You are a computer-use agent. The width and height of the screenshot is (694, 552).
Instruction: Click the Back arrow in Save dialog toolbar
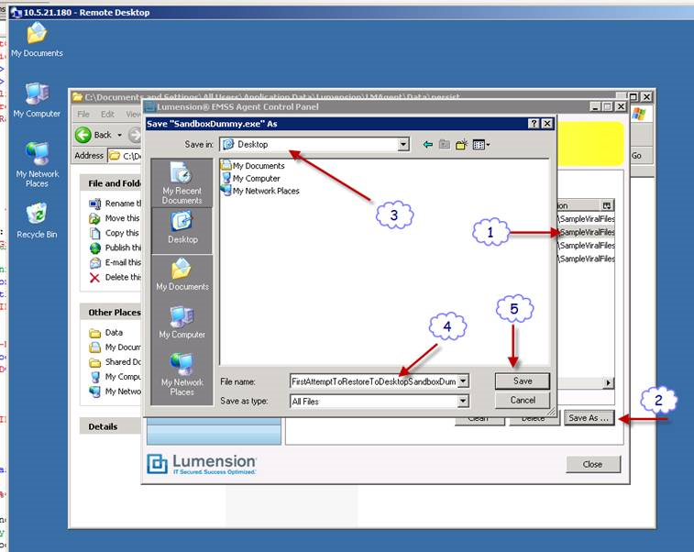click(x=428, y=145)
